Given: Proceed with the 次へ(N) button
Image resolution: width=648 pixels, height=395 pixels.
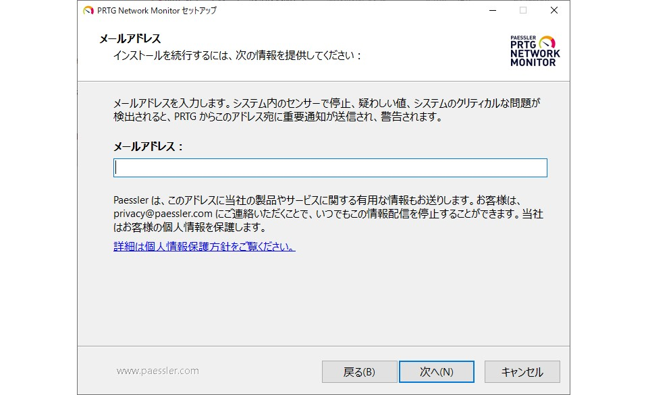Looking at the screenshot, I should coord(437,372).
